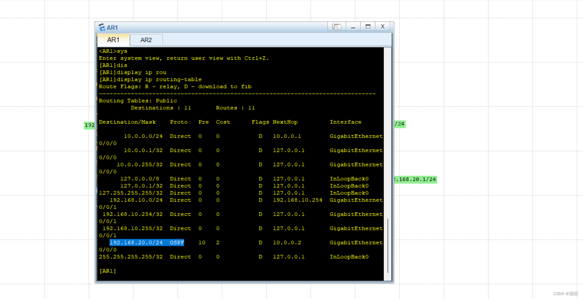Click the 10.0.0.0/24 destination entry

(143, 136)
